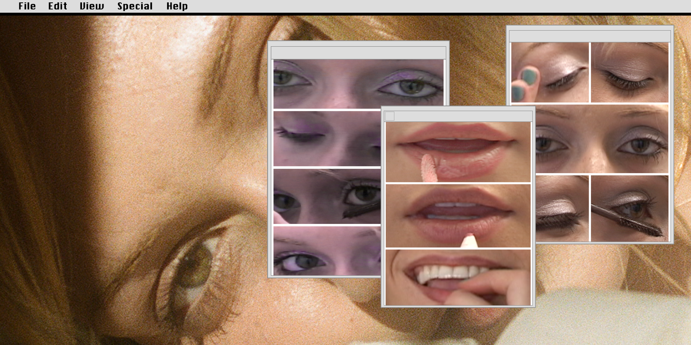691x345 pixels.
Task: Select the top-right closed-eye thumbnail in the silver window
Action: (x=629, y=72)
